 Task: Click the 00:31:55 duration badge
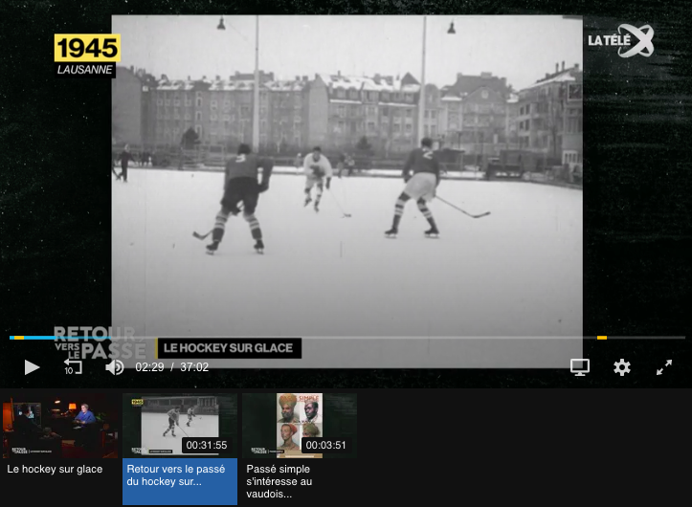click(x=207, y=445)
